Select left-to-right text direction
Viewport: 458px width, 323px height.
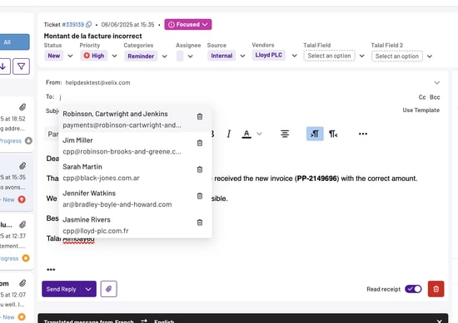pyautogui.click(x=315, y=134)
